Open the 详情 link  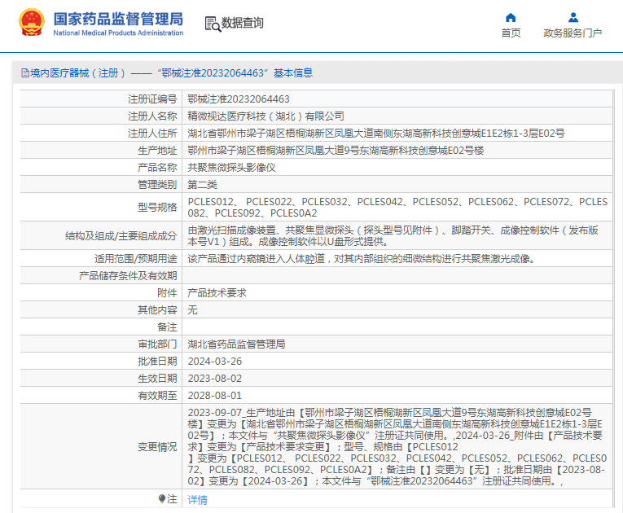pyautogui.click(x=197, y=499)
